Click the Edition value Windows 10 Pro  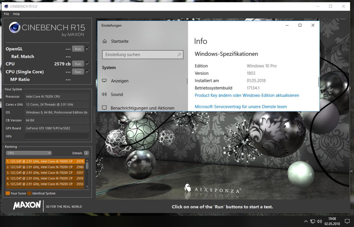(262, 66)
